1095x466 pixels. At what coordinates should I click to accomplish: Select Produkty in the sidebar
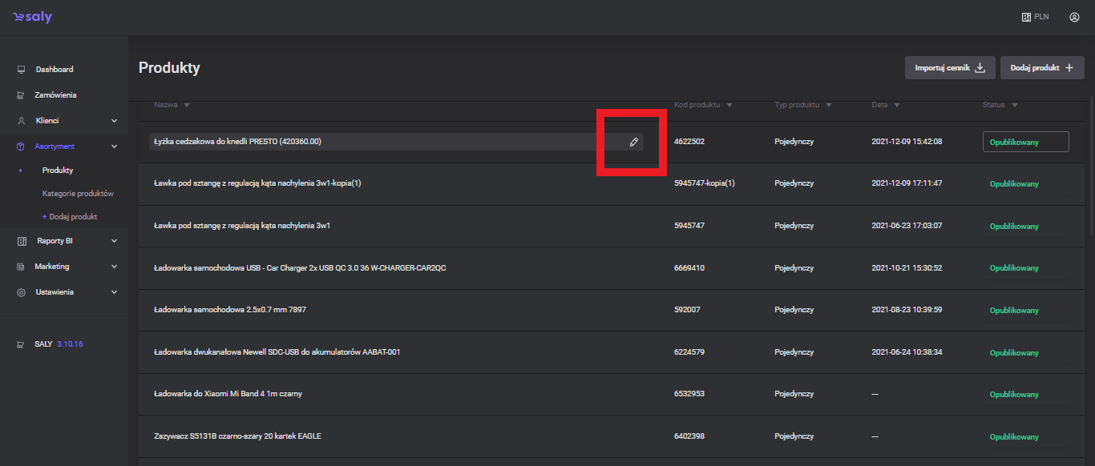tap(58, 171)
